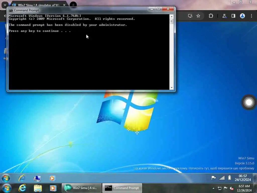Click Command Prompt scrollbar down arrow
Screen dimensions: 257x193
(x=172, y=88)
